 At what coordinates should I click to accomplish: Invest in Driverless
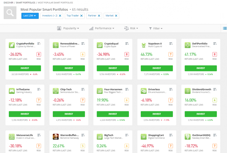[157, 114]
